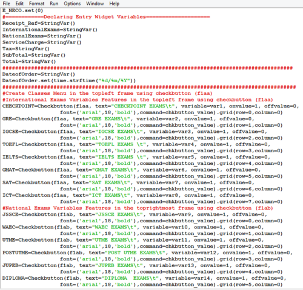
Task: Click the InternationalExams=StringVar() line
Action: coord(50,30)
